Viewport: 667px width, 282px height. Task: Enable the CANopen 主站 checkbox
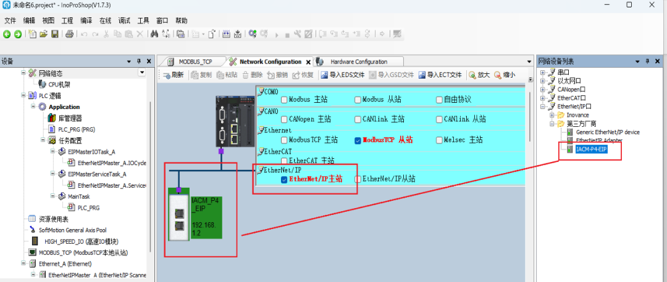[x=284, y=119]
